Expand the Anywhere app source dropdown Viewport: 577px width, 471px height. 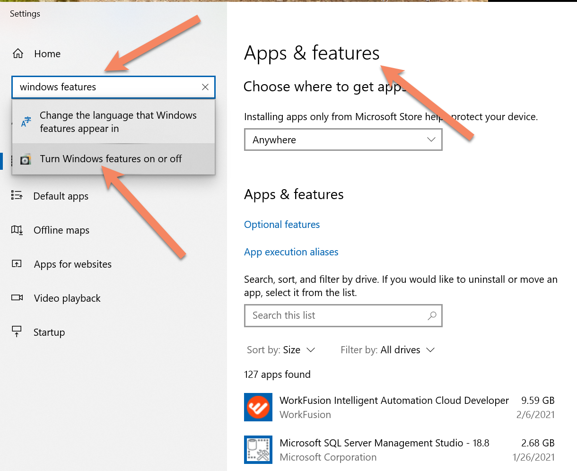[x=343, y=140]
